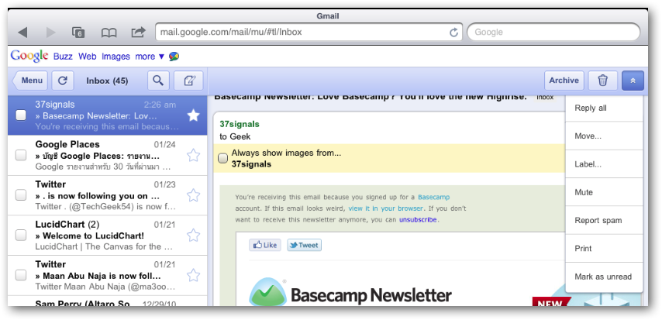The height and width of the screenshot is (320, 662).
Task: Click the Google search field
Action: [x=553, y=32]
